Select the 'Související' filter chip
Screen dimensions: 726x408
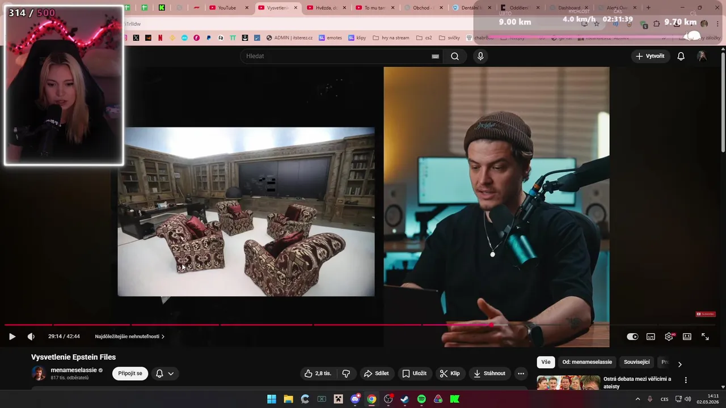point(636,362)
